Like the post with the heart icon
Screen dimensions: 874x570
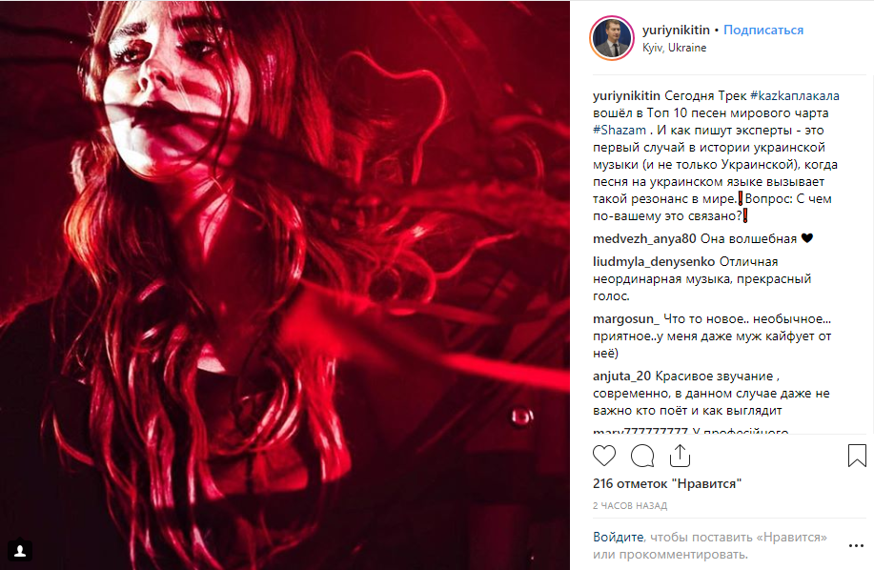point(604,456)
